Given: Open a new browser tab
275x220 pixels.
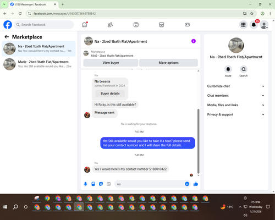Looking at the screenshot, I should (x=63, y=4).
